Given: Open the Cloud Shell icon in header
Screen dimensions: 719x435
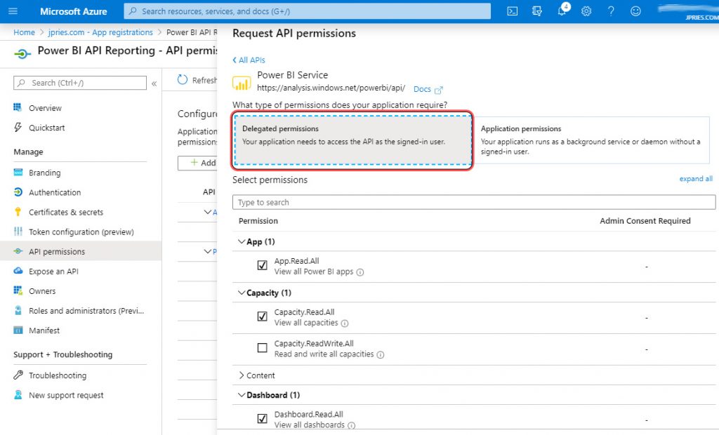Looking at the screenshot, I should [x=513, y=11].
